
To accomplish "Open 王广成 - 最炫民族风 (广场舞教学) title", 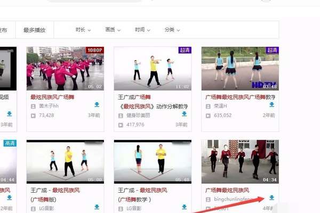I will 142,195.
